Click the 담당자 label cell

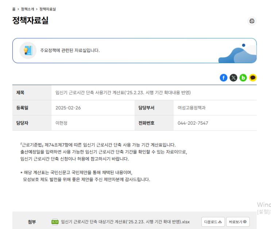click(32, 123)
